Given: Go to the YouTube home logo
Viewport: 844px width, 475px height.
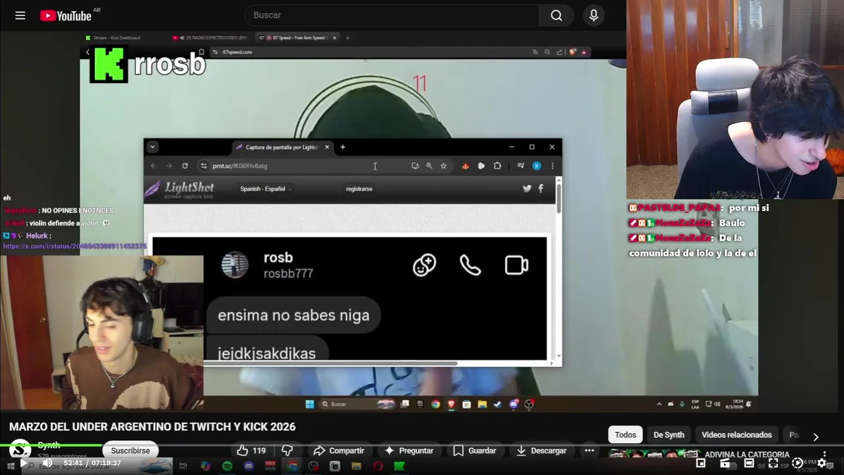Looking at the screenshot, I should point(65,15).
